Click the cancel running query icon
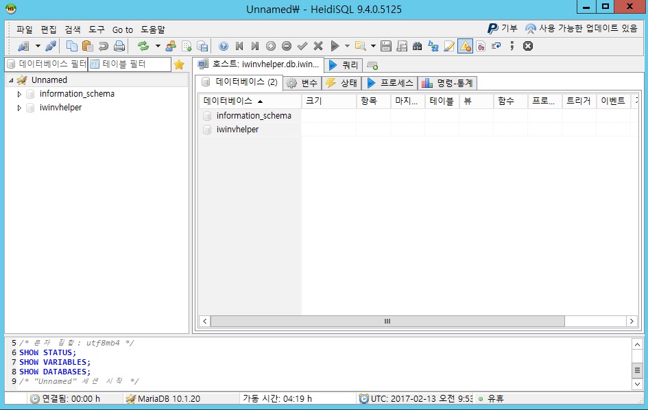Screen dimensions: 648x410 [528, 46]
